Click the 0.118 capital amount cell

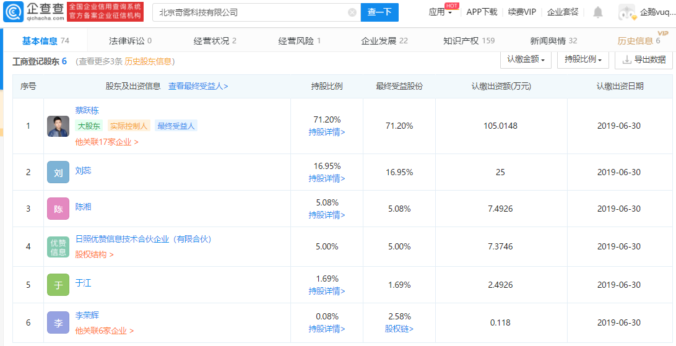tap(501, 322)
